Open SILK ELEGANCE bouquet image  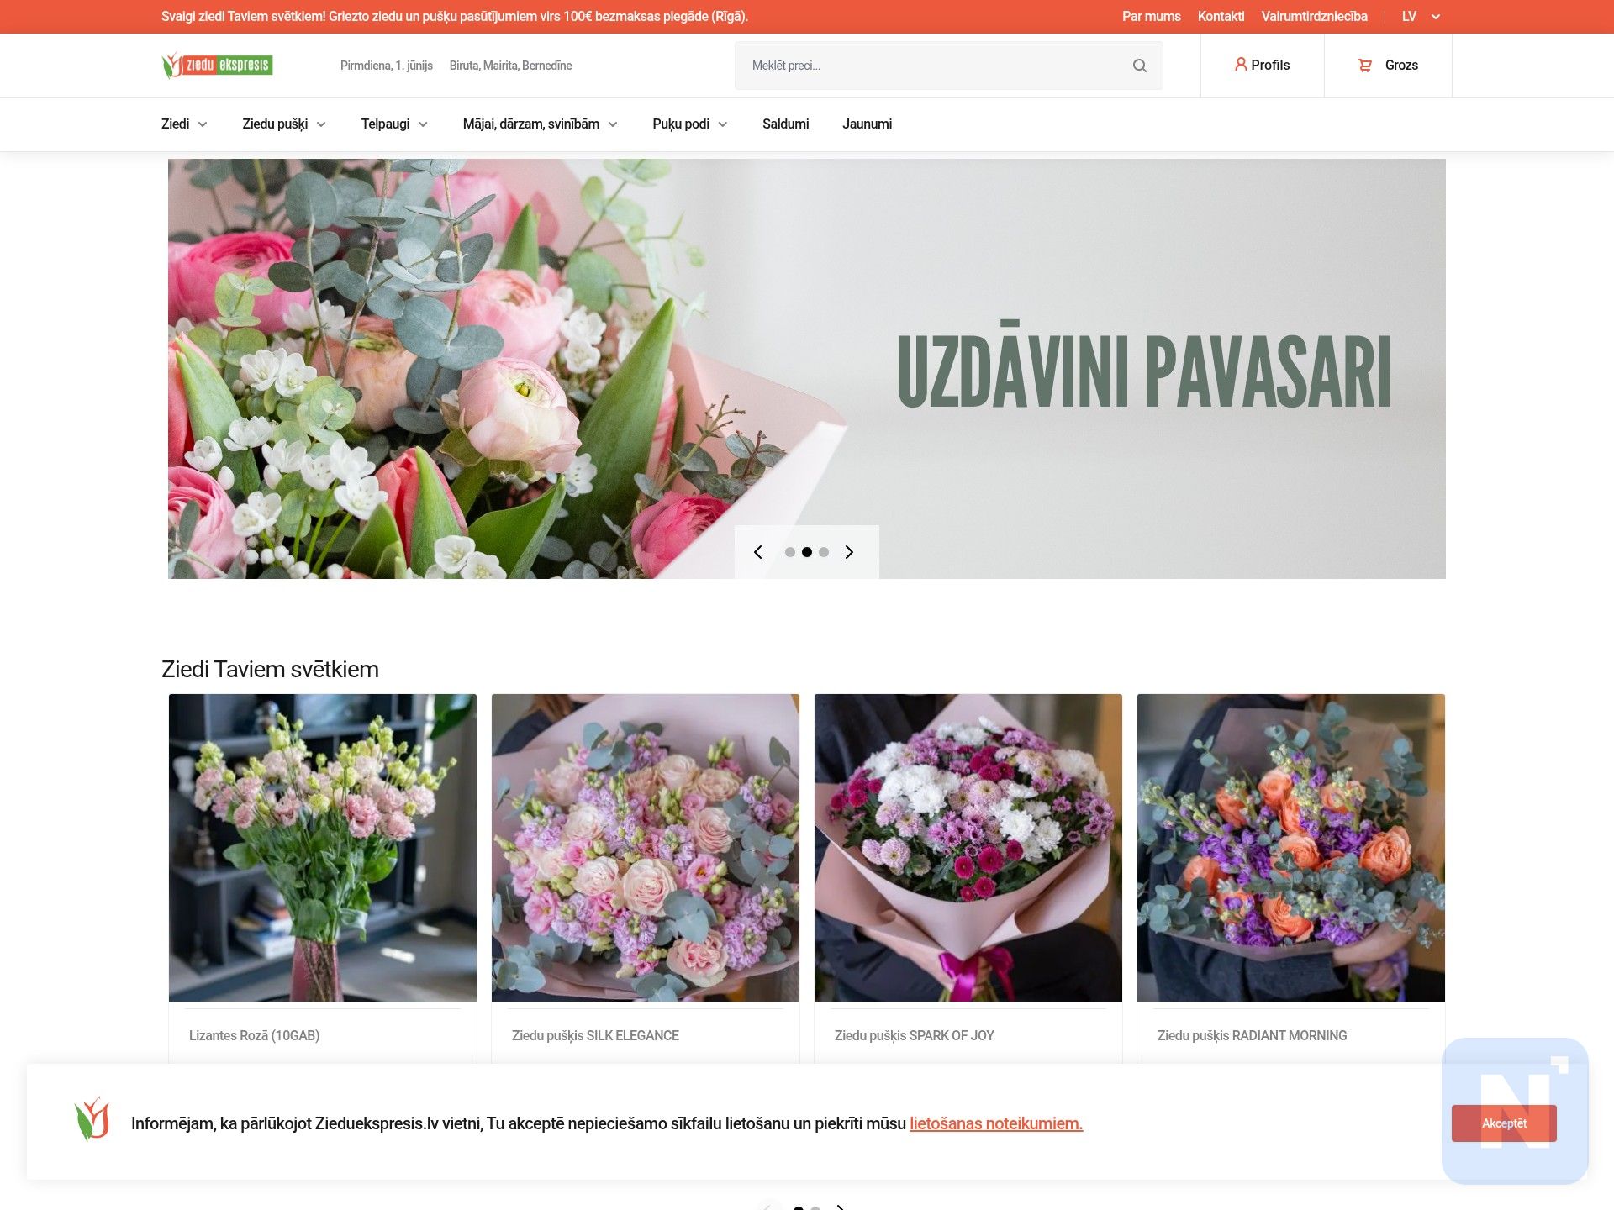(x=646, y=848)
